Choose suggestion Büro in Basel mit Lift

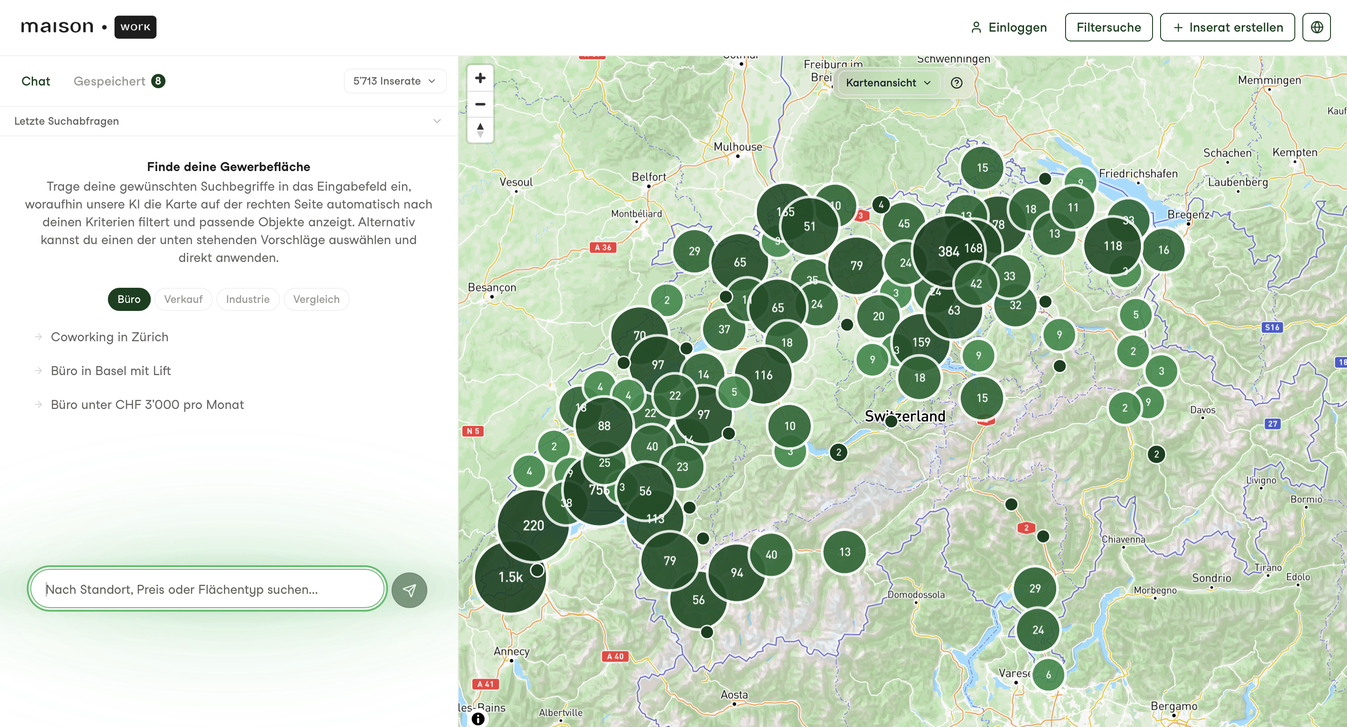click(x=111, y=371)
